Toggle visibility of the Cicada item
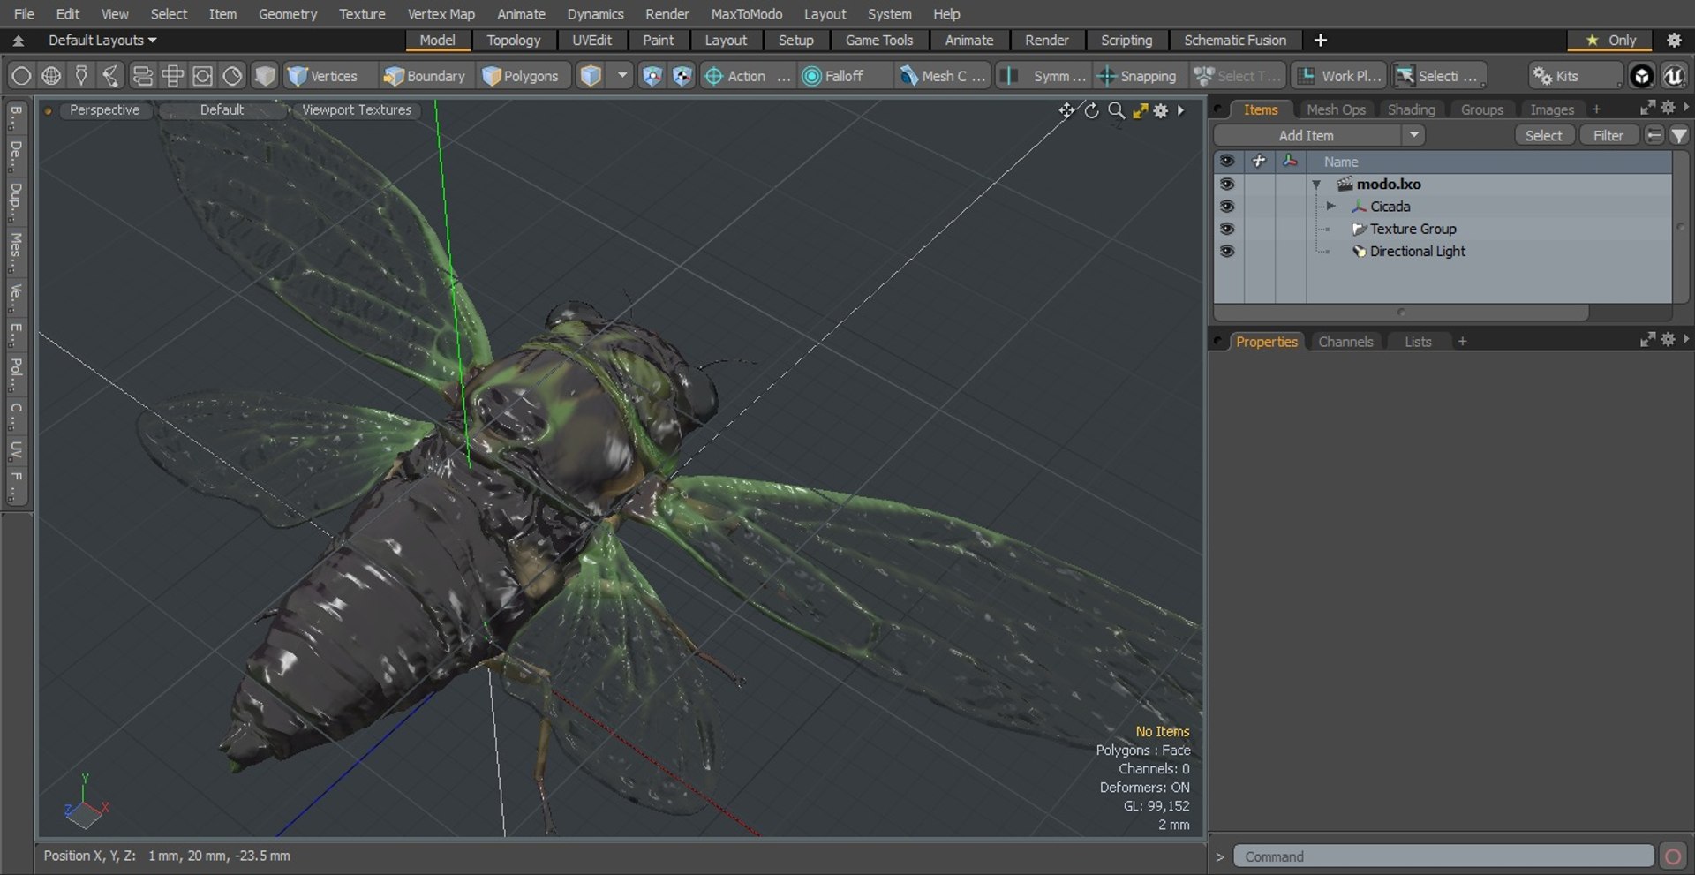This screenshot has height=875, width=1695. (1227, 206)
